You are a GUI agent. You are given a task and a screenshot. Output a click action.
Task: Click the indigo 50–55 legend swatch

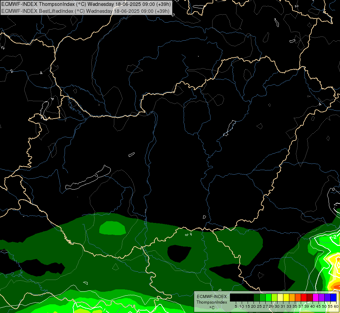pos(327,297)
